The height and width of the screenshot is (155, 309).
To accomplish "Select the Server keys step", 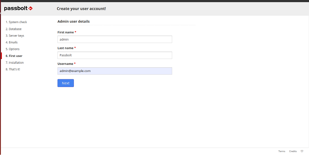I will click(x=15, y=36).
